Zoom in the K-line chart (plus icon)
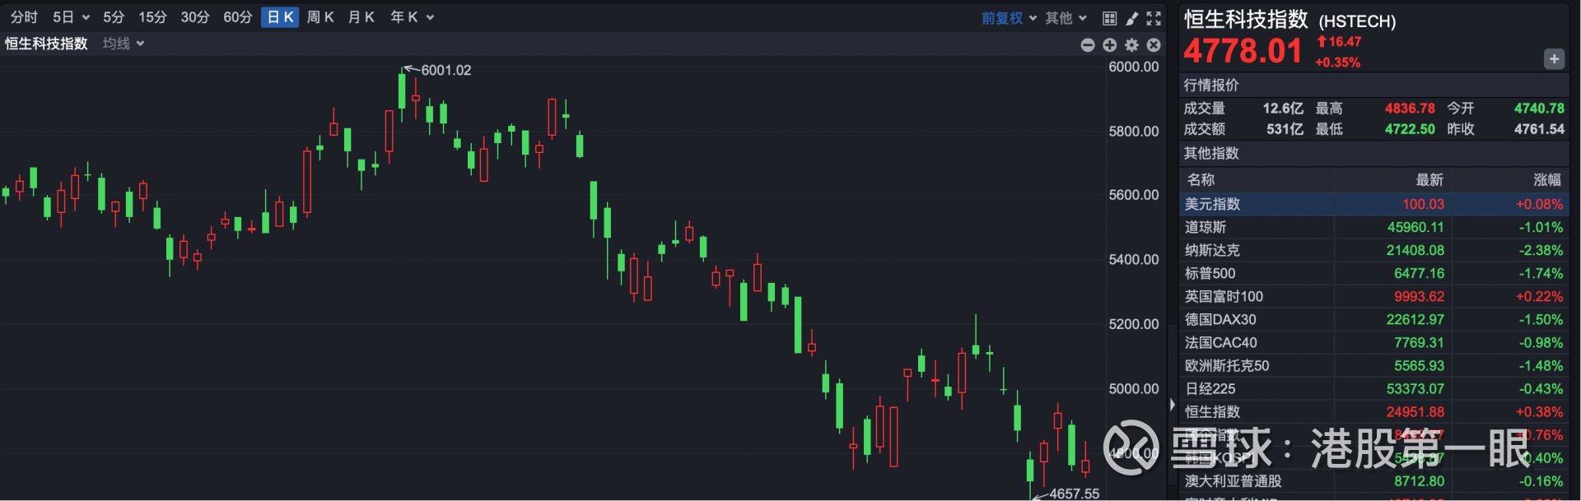Image resolution: width=1581 pixels, height=501 pixels. point(1110,45)
